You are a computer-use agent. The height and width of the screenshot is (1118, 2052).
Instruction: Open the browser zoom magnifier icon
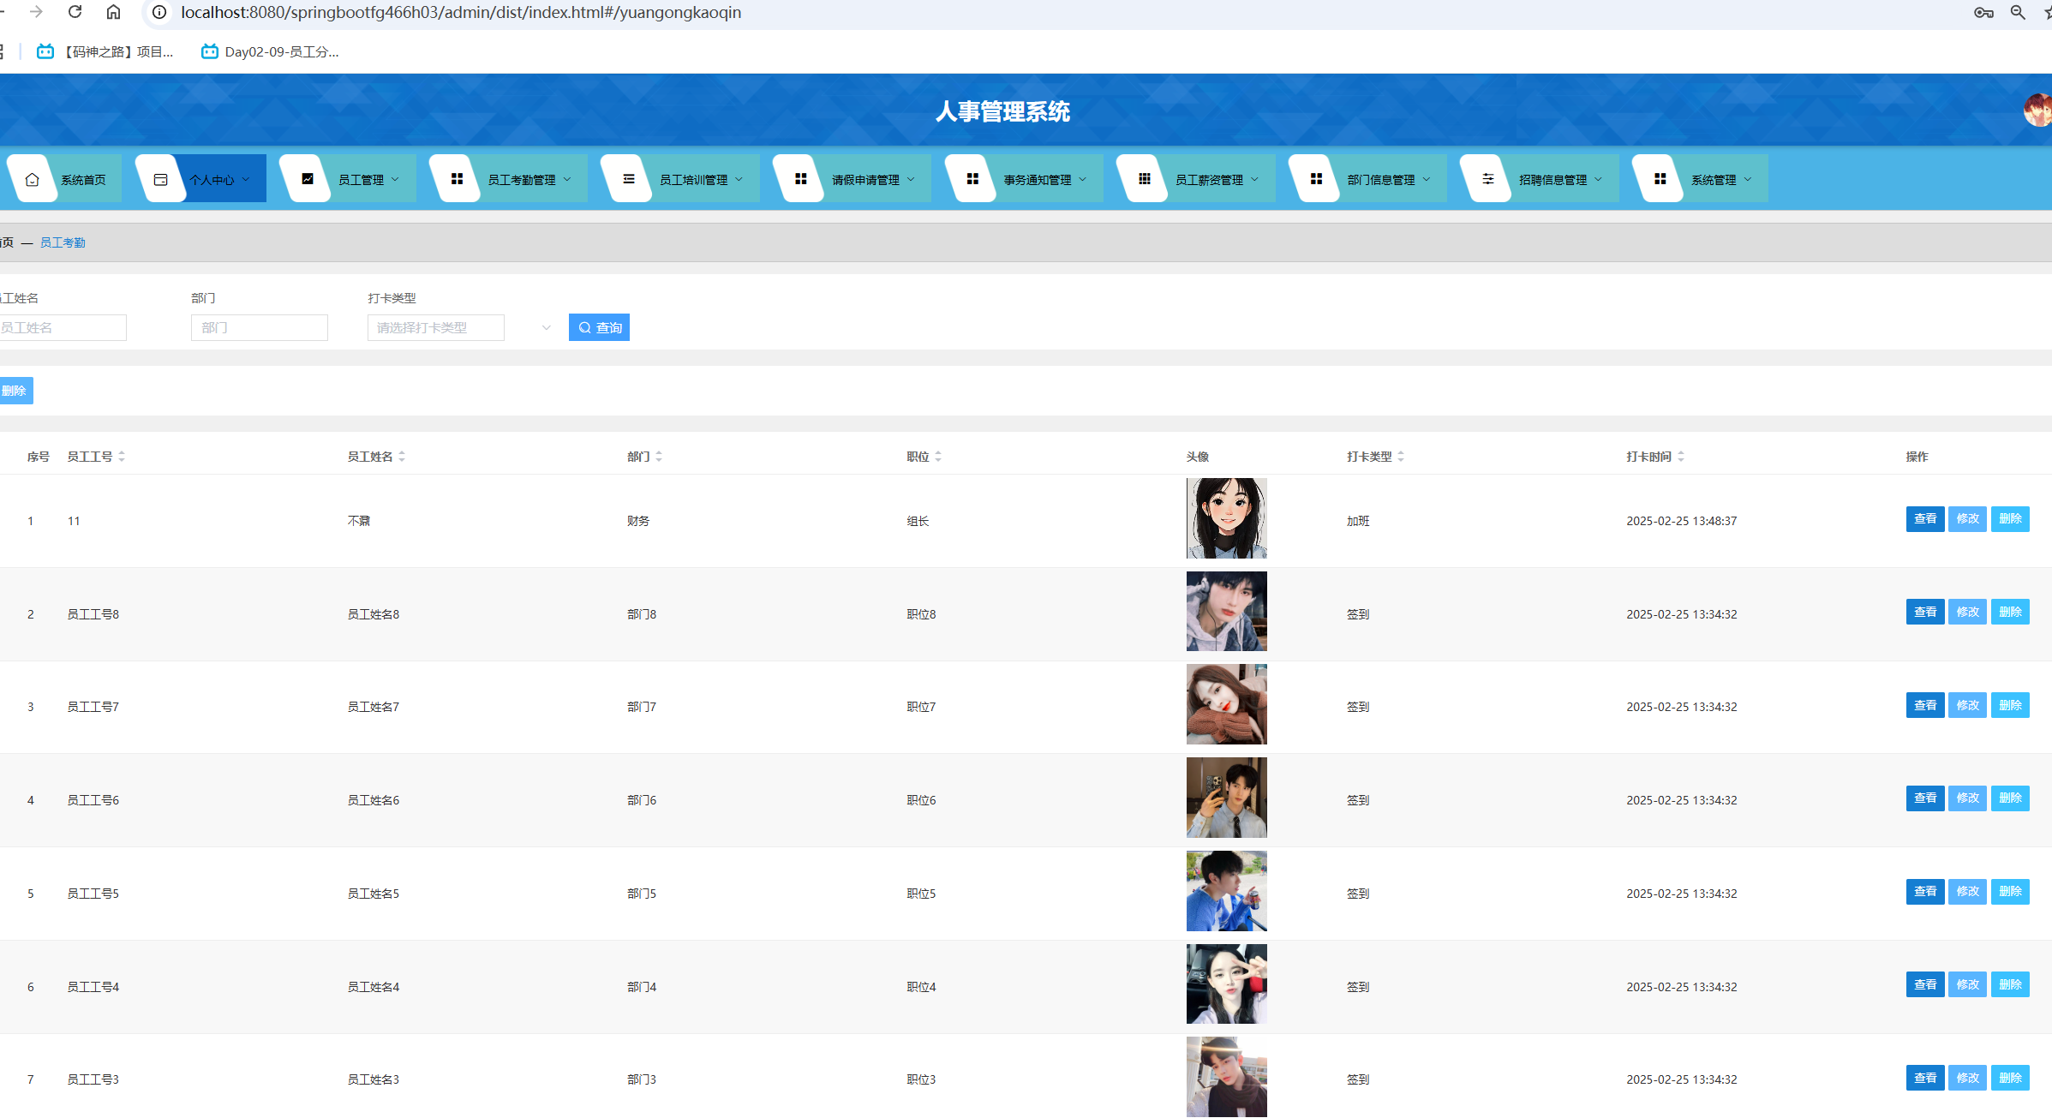pos(2018,12)
